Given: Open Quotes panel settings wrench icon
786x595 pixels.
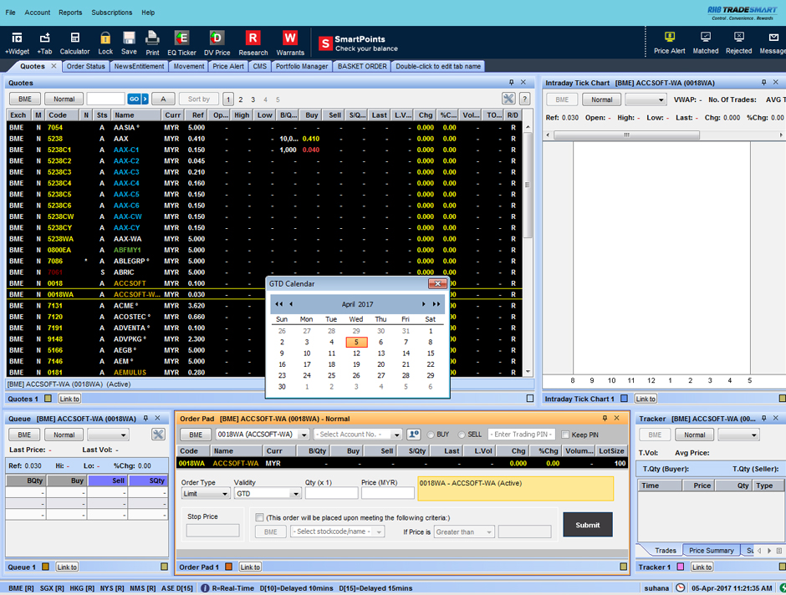Looking at the screenshot, I should pos(508,99).
